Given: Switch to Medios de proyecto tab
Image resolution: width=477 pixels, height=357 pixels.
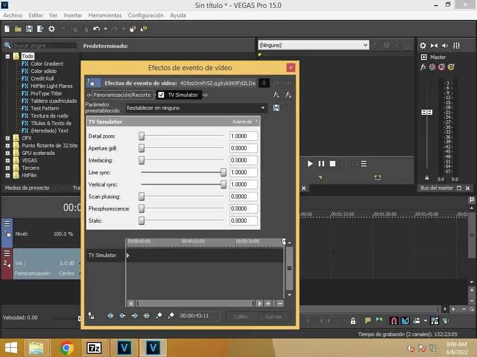Looking at the screenshot, I should click(27, 188).
